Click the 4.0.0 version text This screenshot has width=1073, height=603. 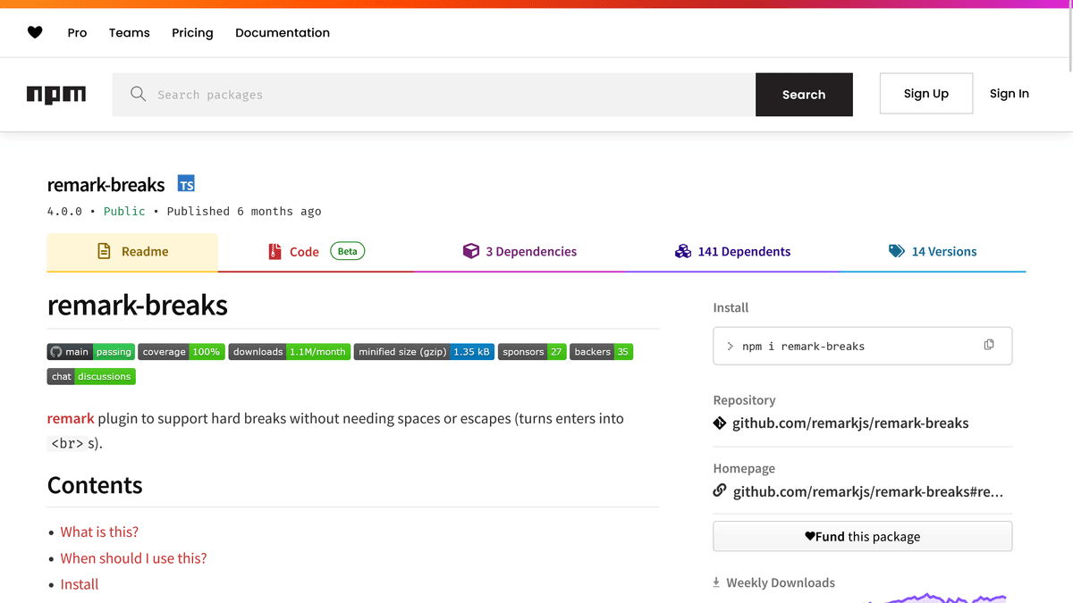point(64,212)
